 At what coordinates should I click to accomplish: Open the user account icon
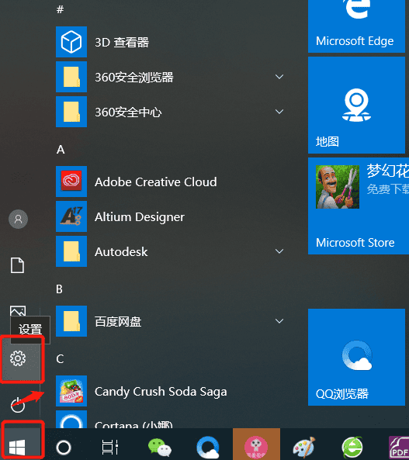[18, 220]
